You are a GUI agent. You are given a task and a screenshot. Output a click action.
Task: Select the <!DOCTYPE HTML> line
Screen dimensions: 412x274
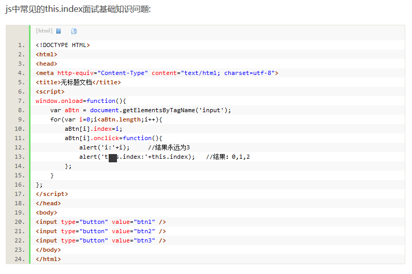63,45
